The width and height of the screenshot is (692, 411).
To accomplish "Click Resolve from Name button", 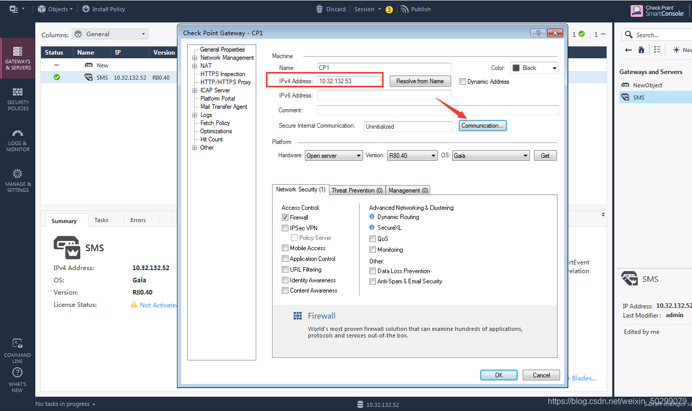I will coord(420,81).
